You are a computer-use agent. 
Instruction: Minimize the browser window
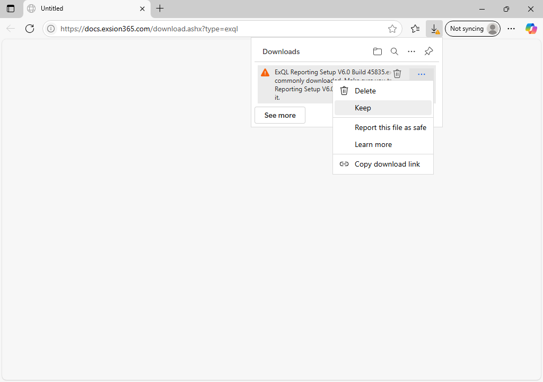point(481,9)
